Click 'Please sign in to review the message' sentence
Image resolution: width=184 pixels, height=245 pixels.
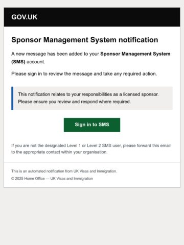(84, 74)
